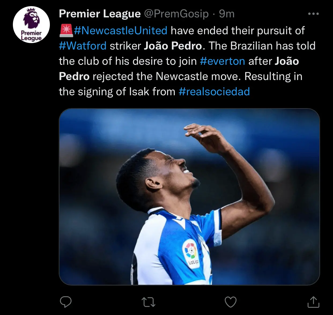This screenshot has height=315, width=333.
Task: Open the retweet menu under the tweet
Action: tap(148, 302)
